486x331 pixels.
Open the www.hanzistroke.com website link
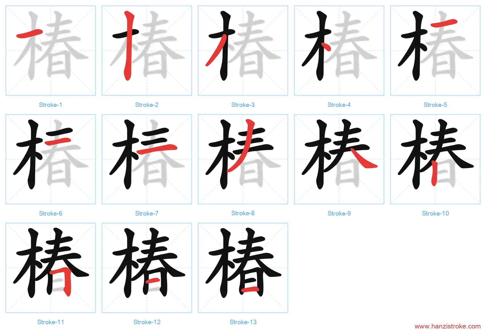pos(447,326)
